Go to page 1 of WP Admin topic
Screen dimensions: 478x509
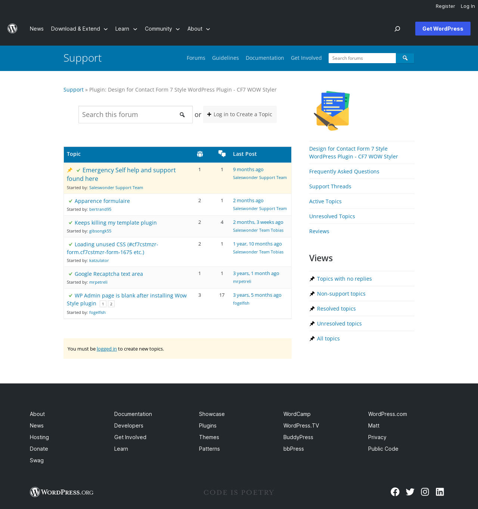coord(103,304)
